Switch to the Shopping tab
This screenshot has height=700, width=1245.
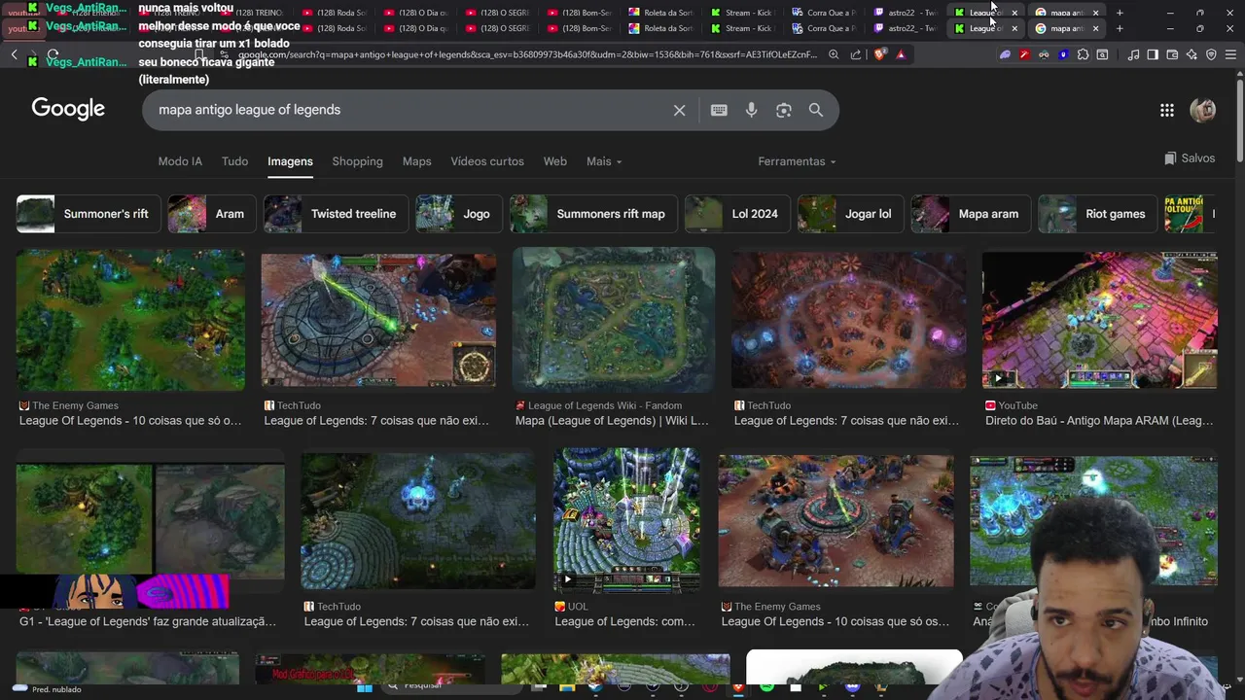357,161
